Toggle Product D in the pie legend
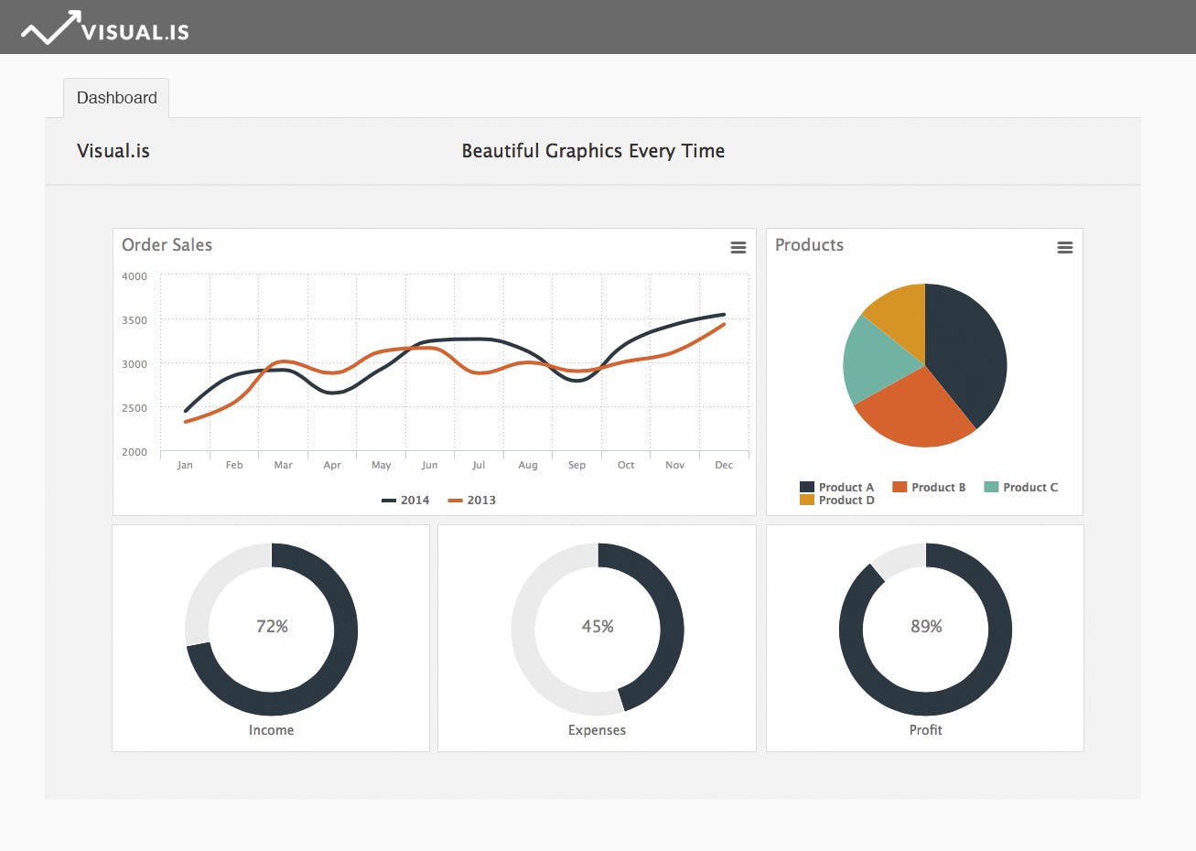 tap(838, 500)
